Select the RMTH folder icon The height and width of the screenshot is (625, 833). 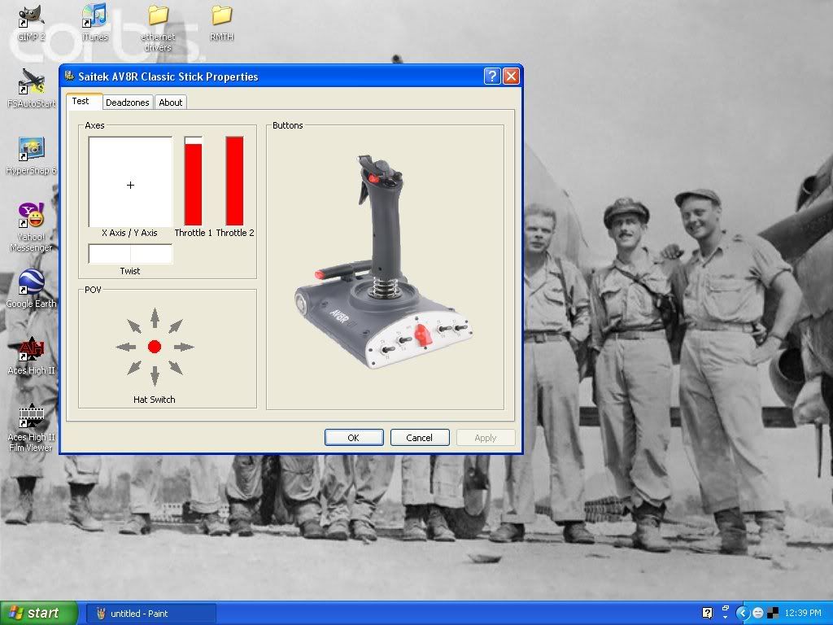221,23
